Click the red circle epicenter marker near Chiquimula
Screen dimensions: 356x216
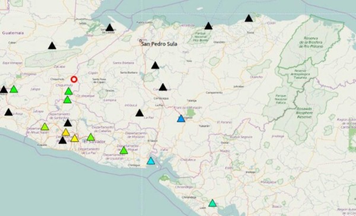pyautogui.click(x=74, y=80)
